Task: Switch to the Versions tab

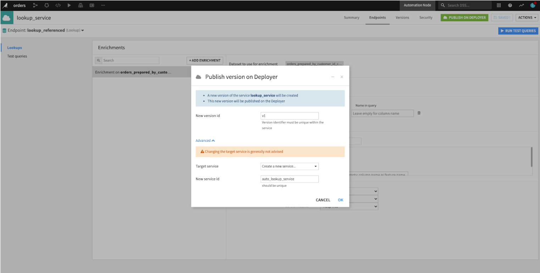Action: tap(402, 17)
